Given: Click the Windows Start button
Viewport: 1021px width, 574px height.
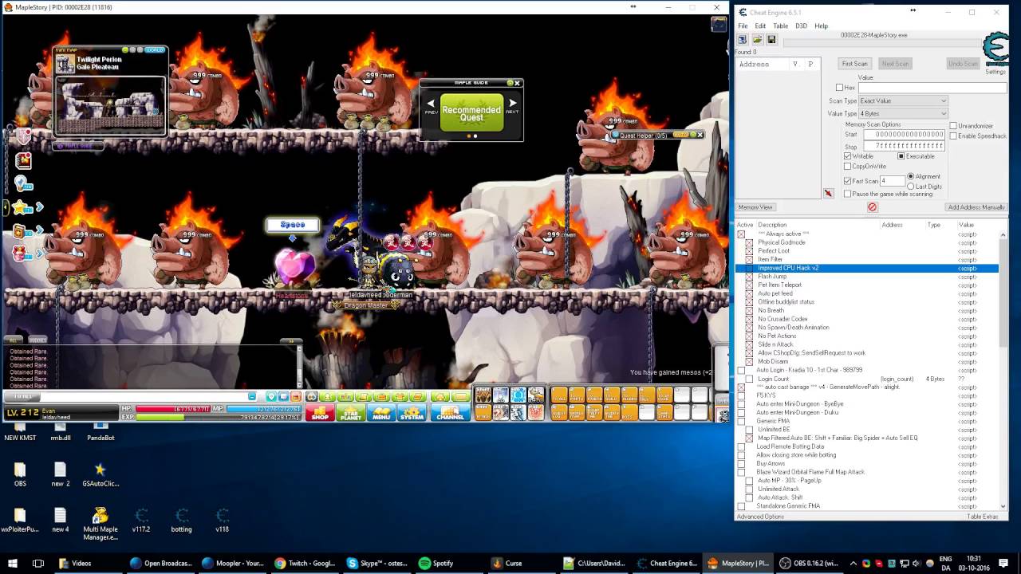Looking at the screenshot, I should tap(14, 563).
